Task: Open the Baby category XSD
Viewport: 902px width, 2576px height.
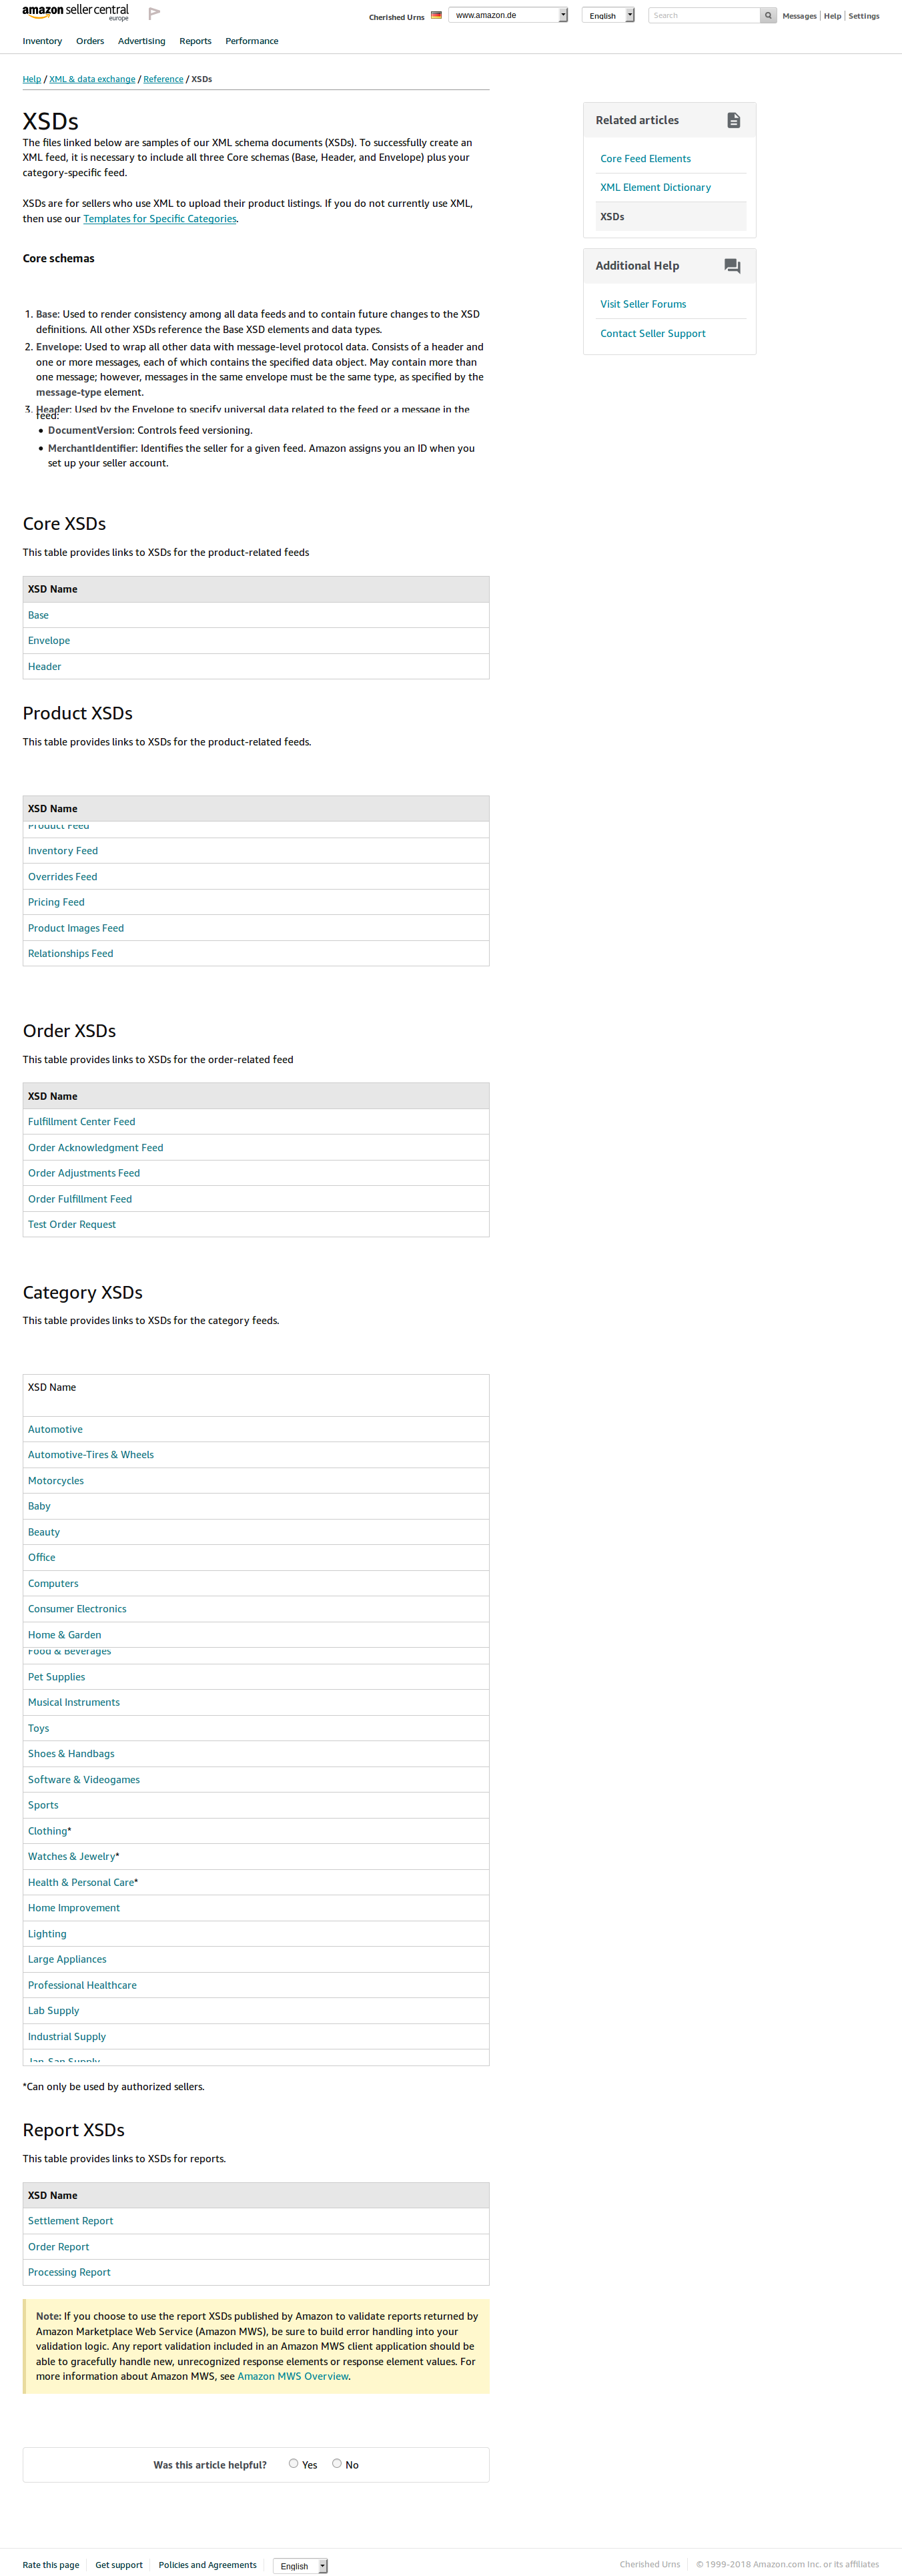Action: click(39, 1507)
